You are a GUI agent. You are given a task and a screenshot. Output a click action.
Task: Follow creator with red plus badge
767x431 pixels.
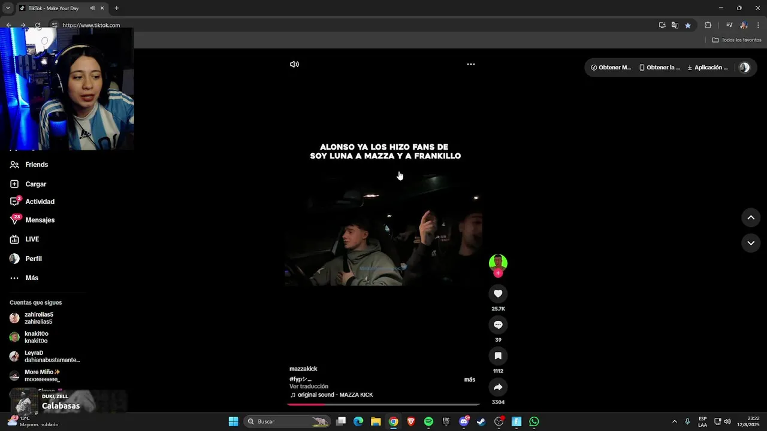point(498,273)
